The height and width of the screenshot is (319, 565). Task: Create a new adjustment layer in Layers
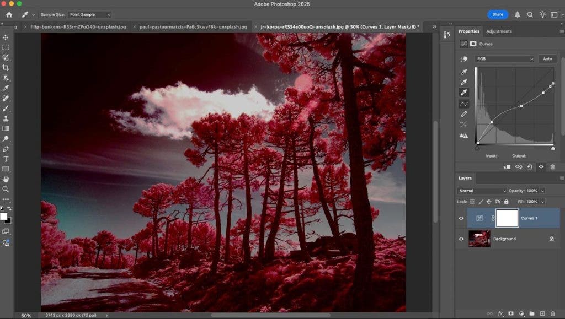521,313
